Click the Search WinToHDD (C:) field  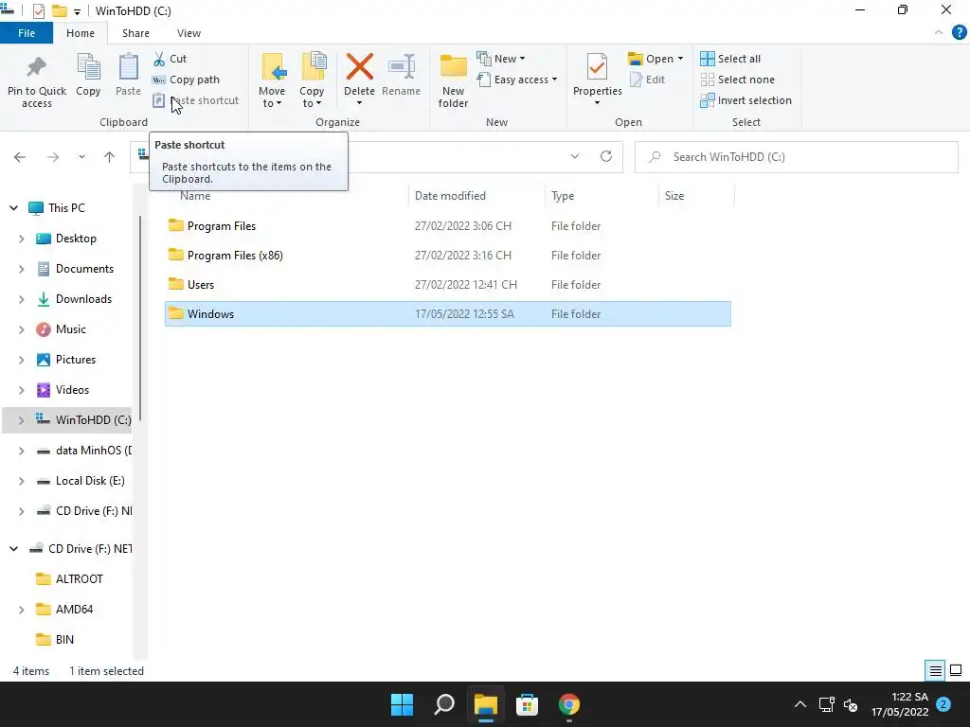[796, 157]
